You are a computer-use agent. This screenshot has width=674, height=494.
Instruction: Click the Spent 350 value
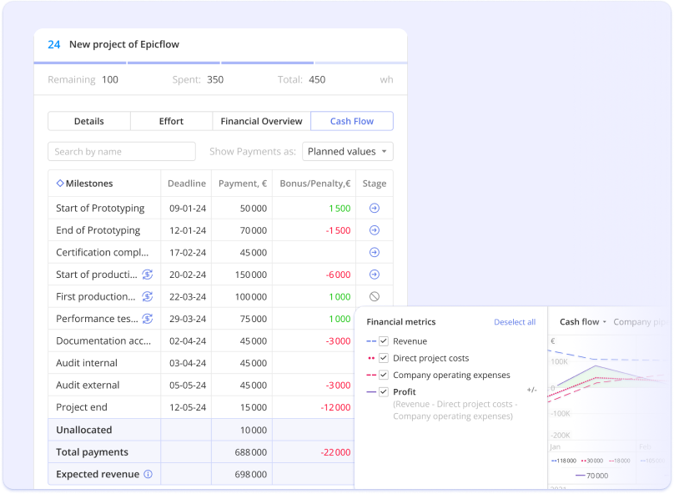pyautogui.click(x=215, y=79)
